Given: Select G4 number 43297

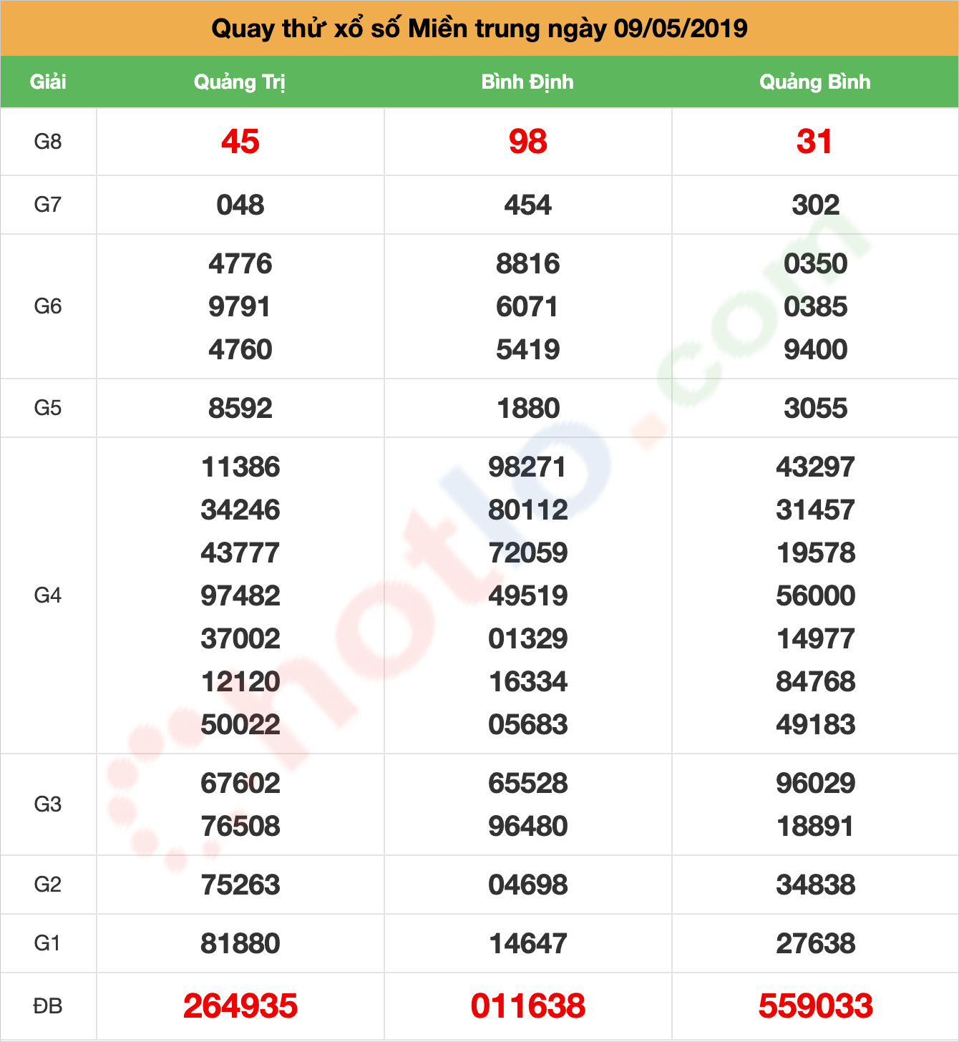Looking at the screenshot, I should tap(816, 467).
